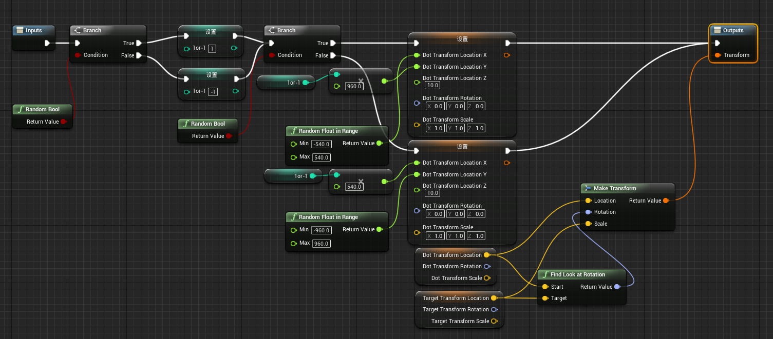Edit the Min field showing -540.0

tap(321, 144)
